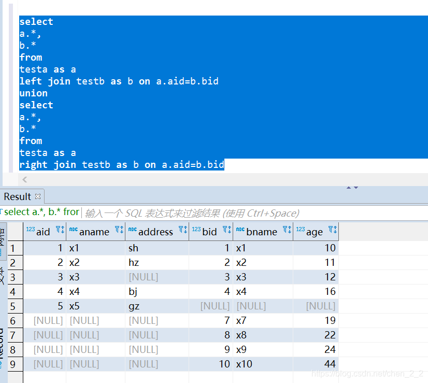Screen dimensions: 428x383
Task: Click the bname cell 'x7'
Action: click(x=263, y=321)
